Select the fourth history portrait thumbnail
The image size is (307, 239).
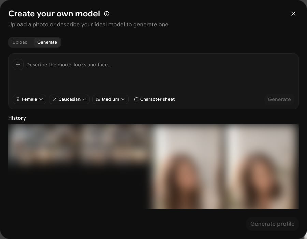point(262,167)
